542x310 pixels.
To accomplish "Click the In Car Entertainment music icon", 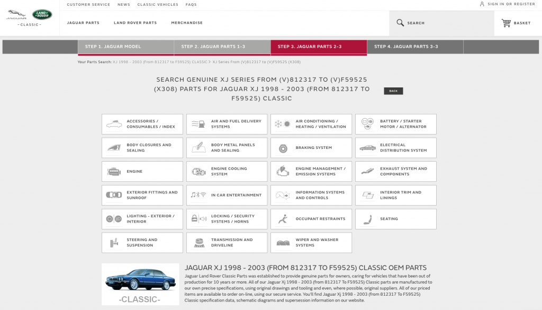I will (198, 195).
